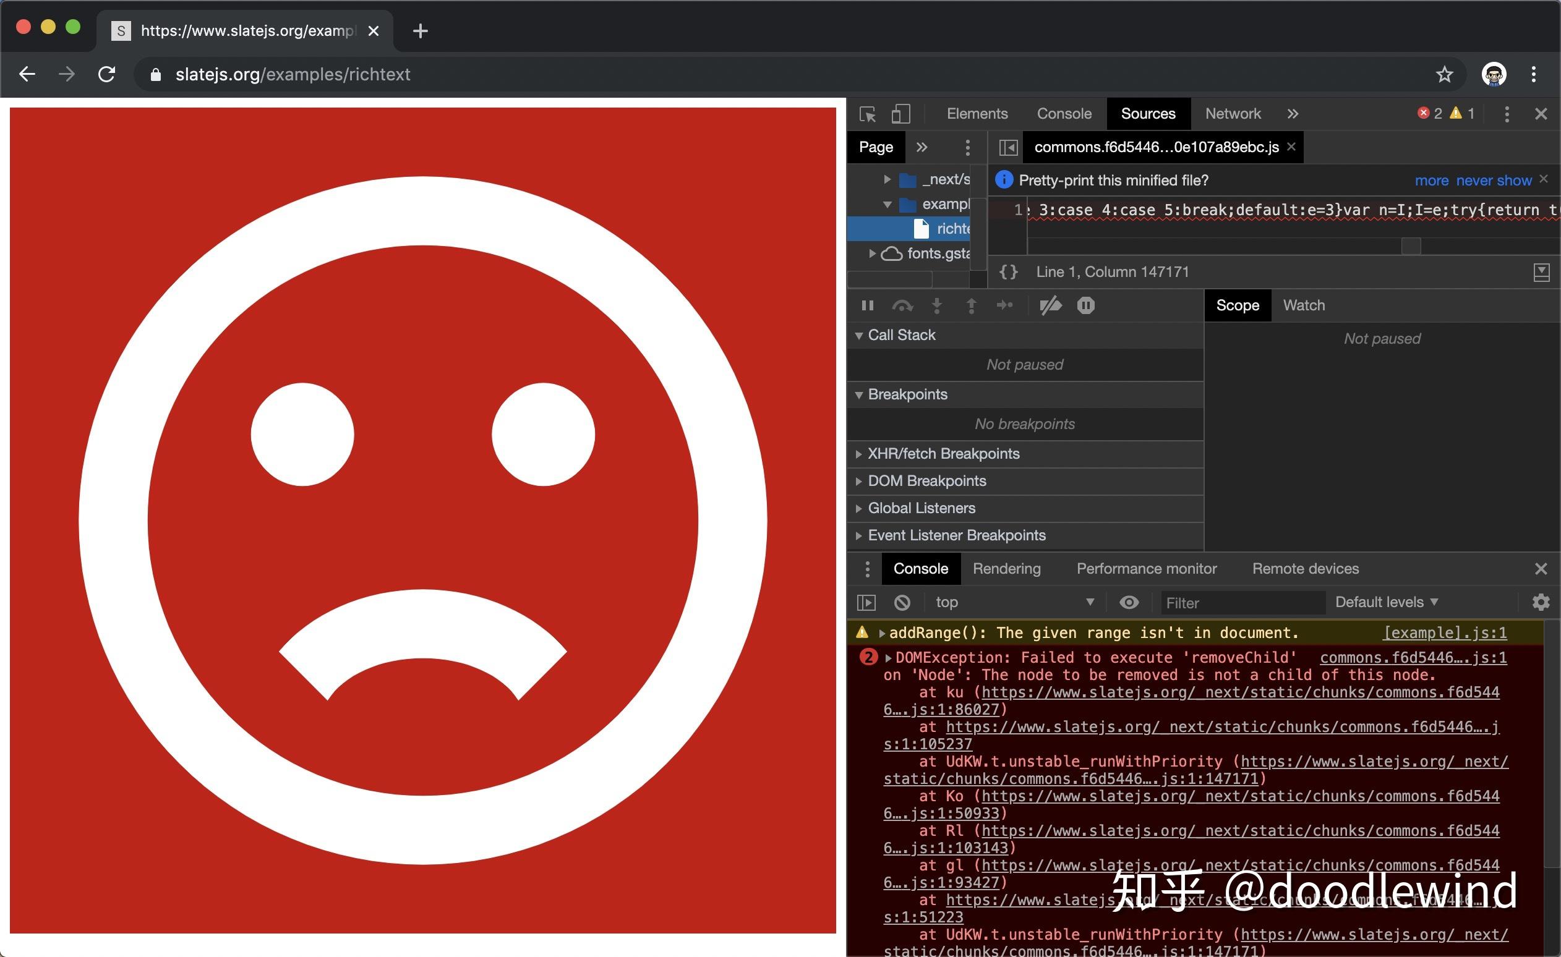The image size is (1561, 957).
Task: Click the red error count badge
Action: pyautogui.click(x=1429, y=113)
